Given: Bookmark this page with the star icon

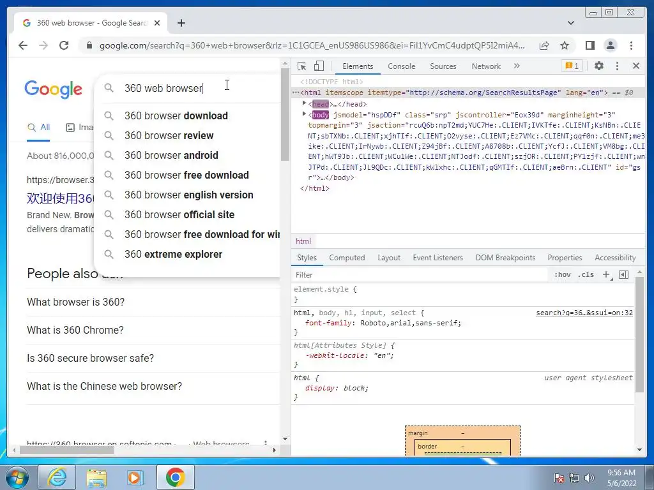Looking at the screenshot, I should pyautogui.click(x=565, y=45).
